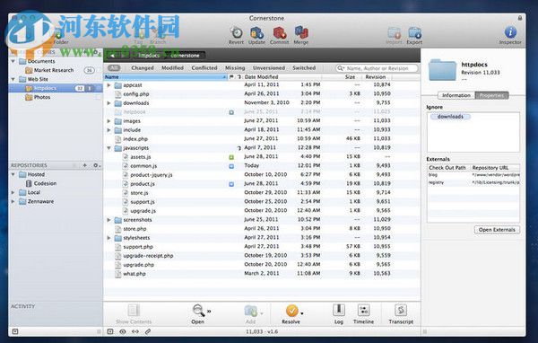
Task: Collapse the Web Site group
Action: 13,79
